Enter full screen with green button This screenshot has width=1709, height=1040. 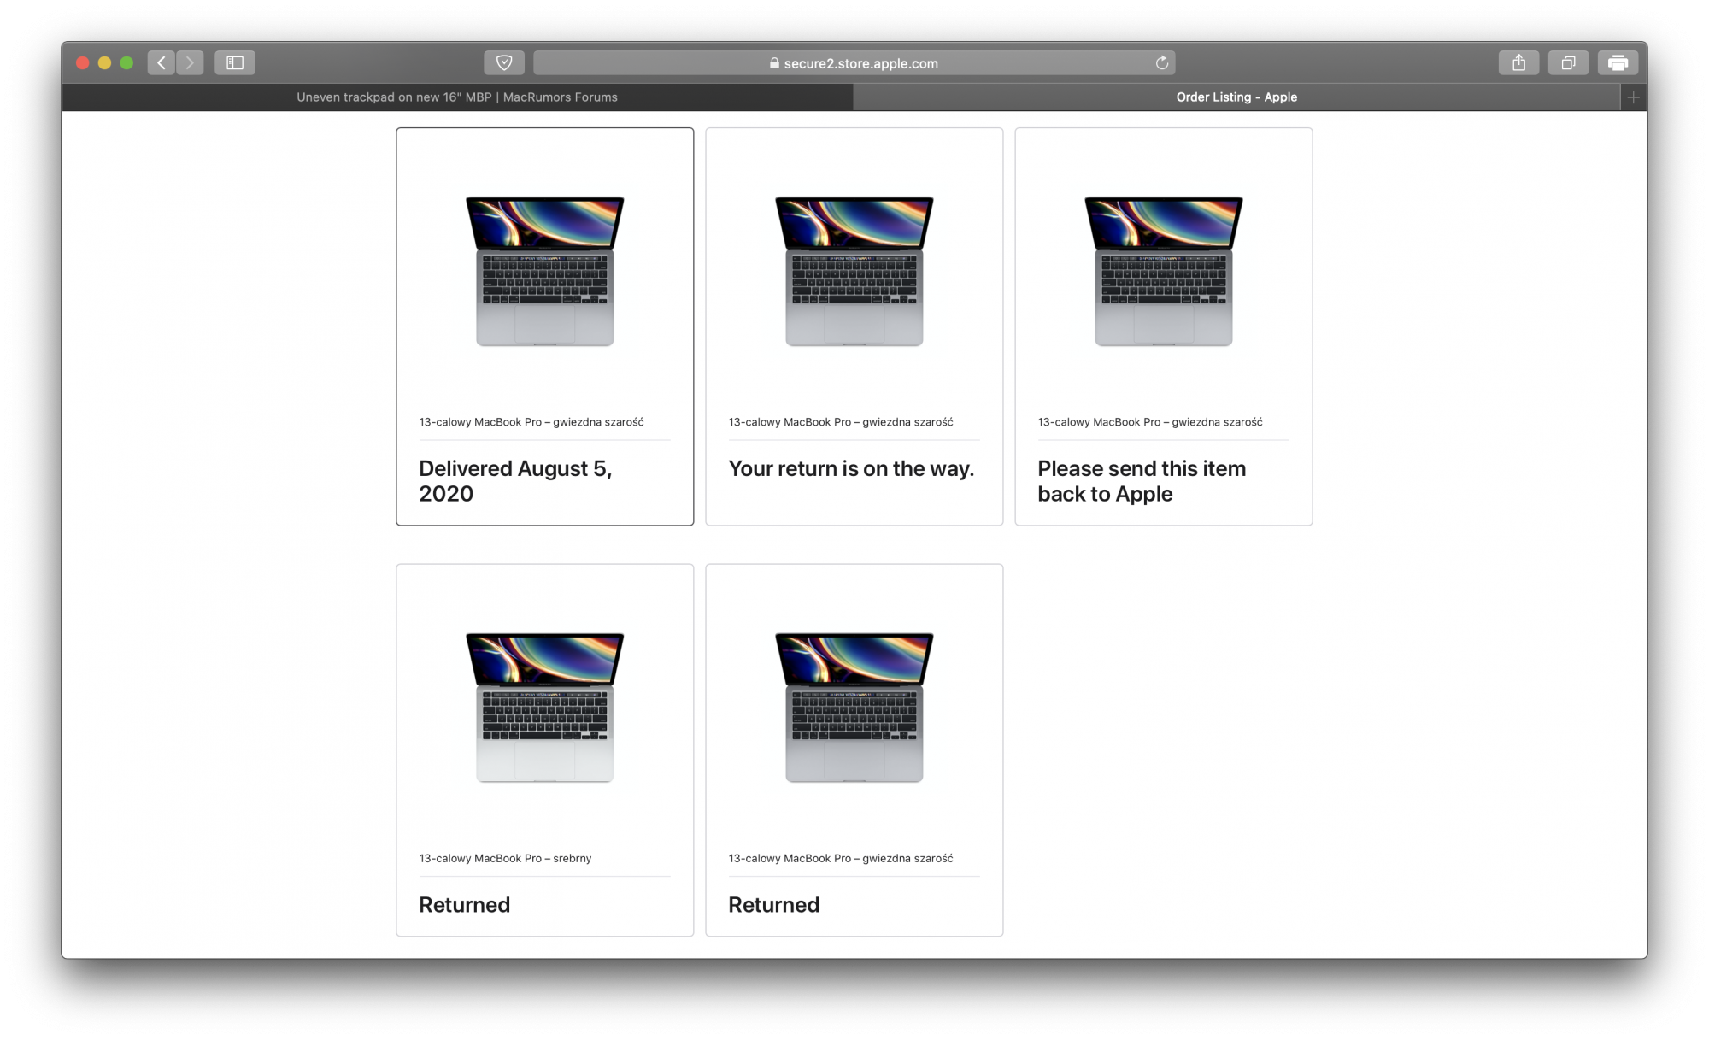tap(126, 62)
